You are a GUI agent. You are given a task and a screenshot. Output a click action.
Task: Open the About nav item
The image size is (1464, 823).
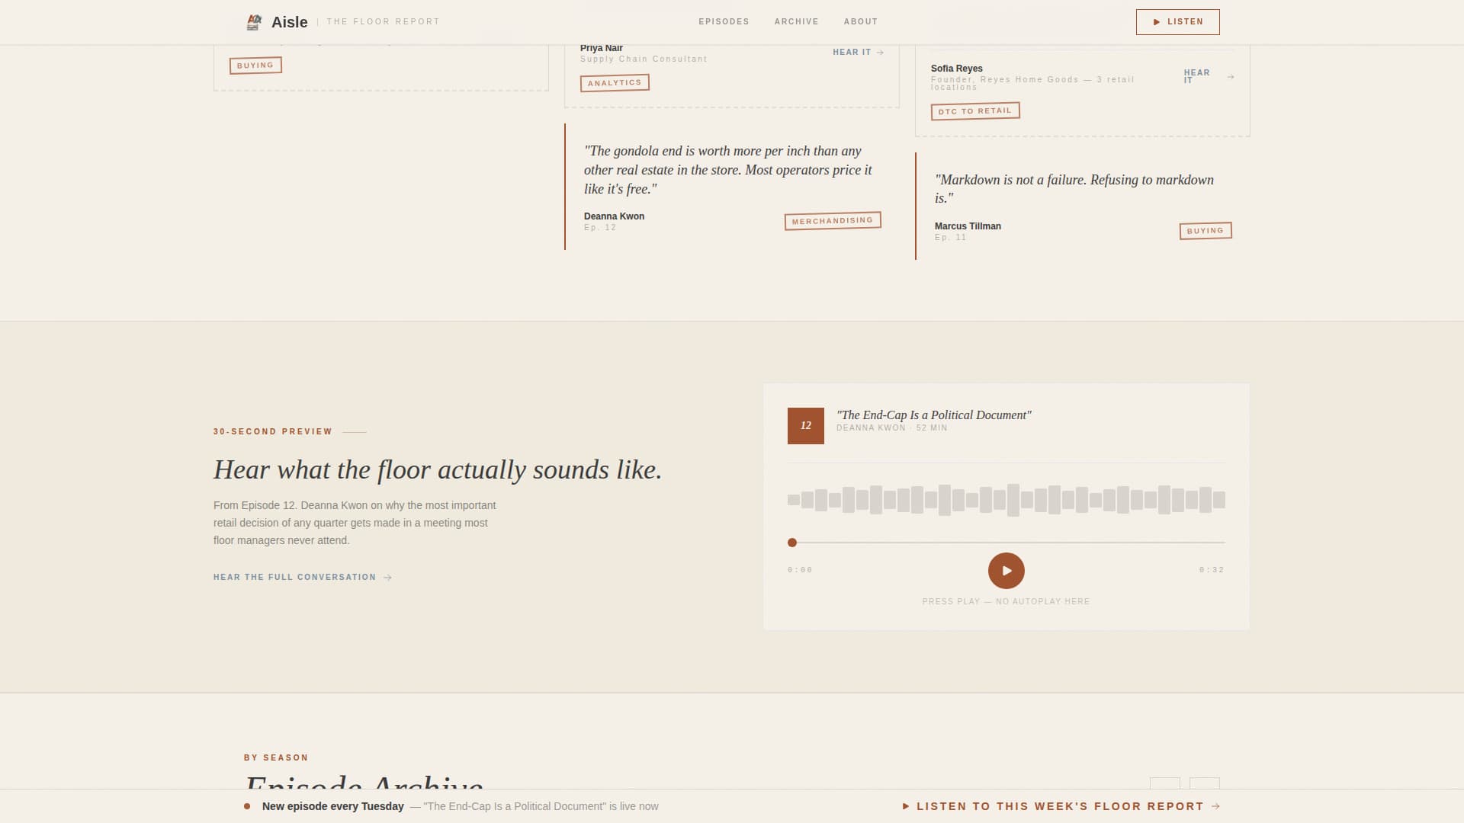860,22
